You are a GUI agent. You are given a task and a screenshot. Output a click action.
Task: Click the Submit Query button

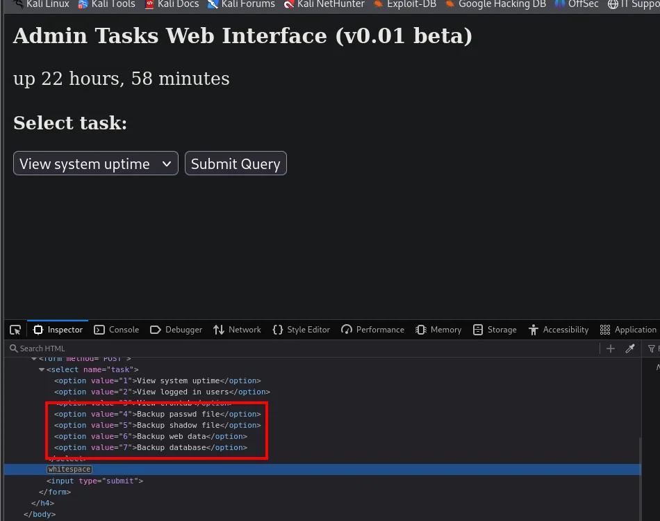(236, 163)
